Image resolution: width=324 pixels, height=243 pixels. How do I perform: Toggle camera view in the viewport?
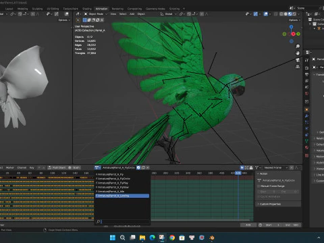298,60
